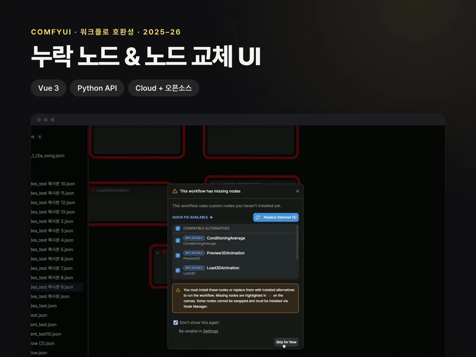476x357 pixels.
Task: Open the file ending in 복사본 7.json
Action: point(52,268)
